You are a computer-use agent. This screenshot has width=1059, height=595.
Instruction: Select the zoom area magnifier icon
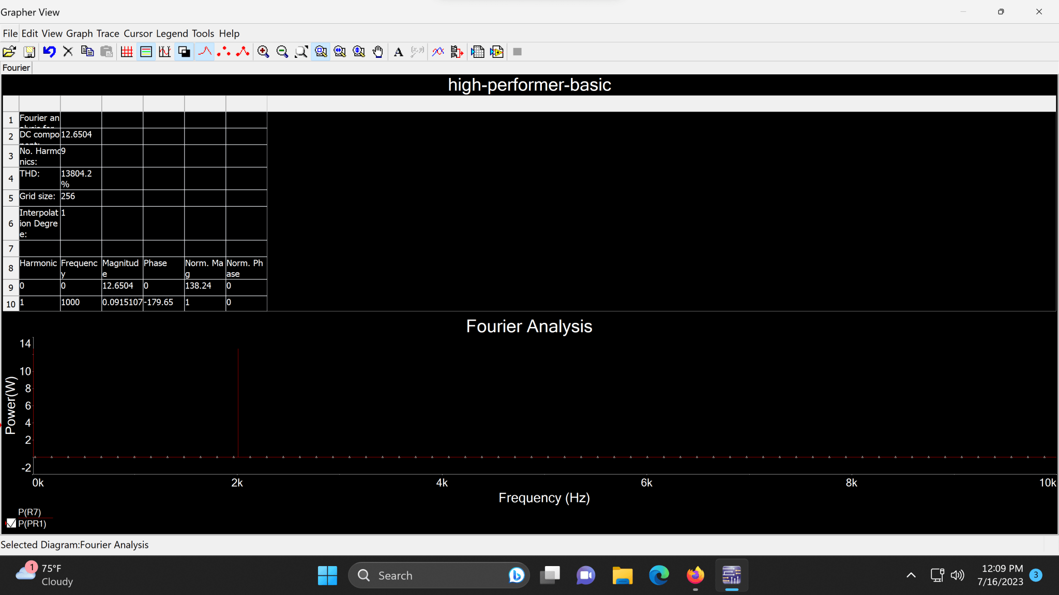[321, 52]
